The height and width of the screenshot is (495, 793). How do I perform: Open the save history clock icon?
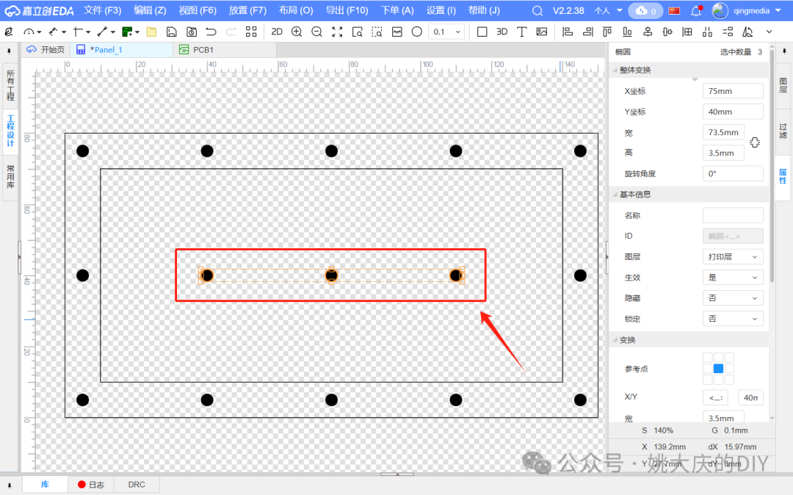pos(192,32)
